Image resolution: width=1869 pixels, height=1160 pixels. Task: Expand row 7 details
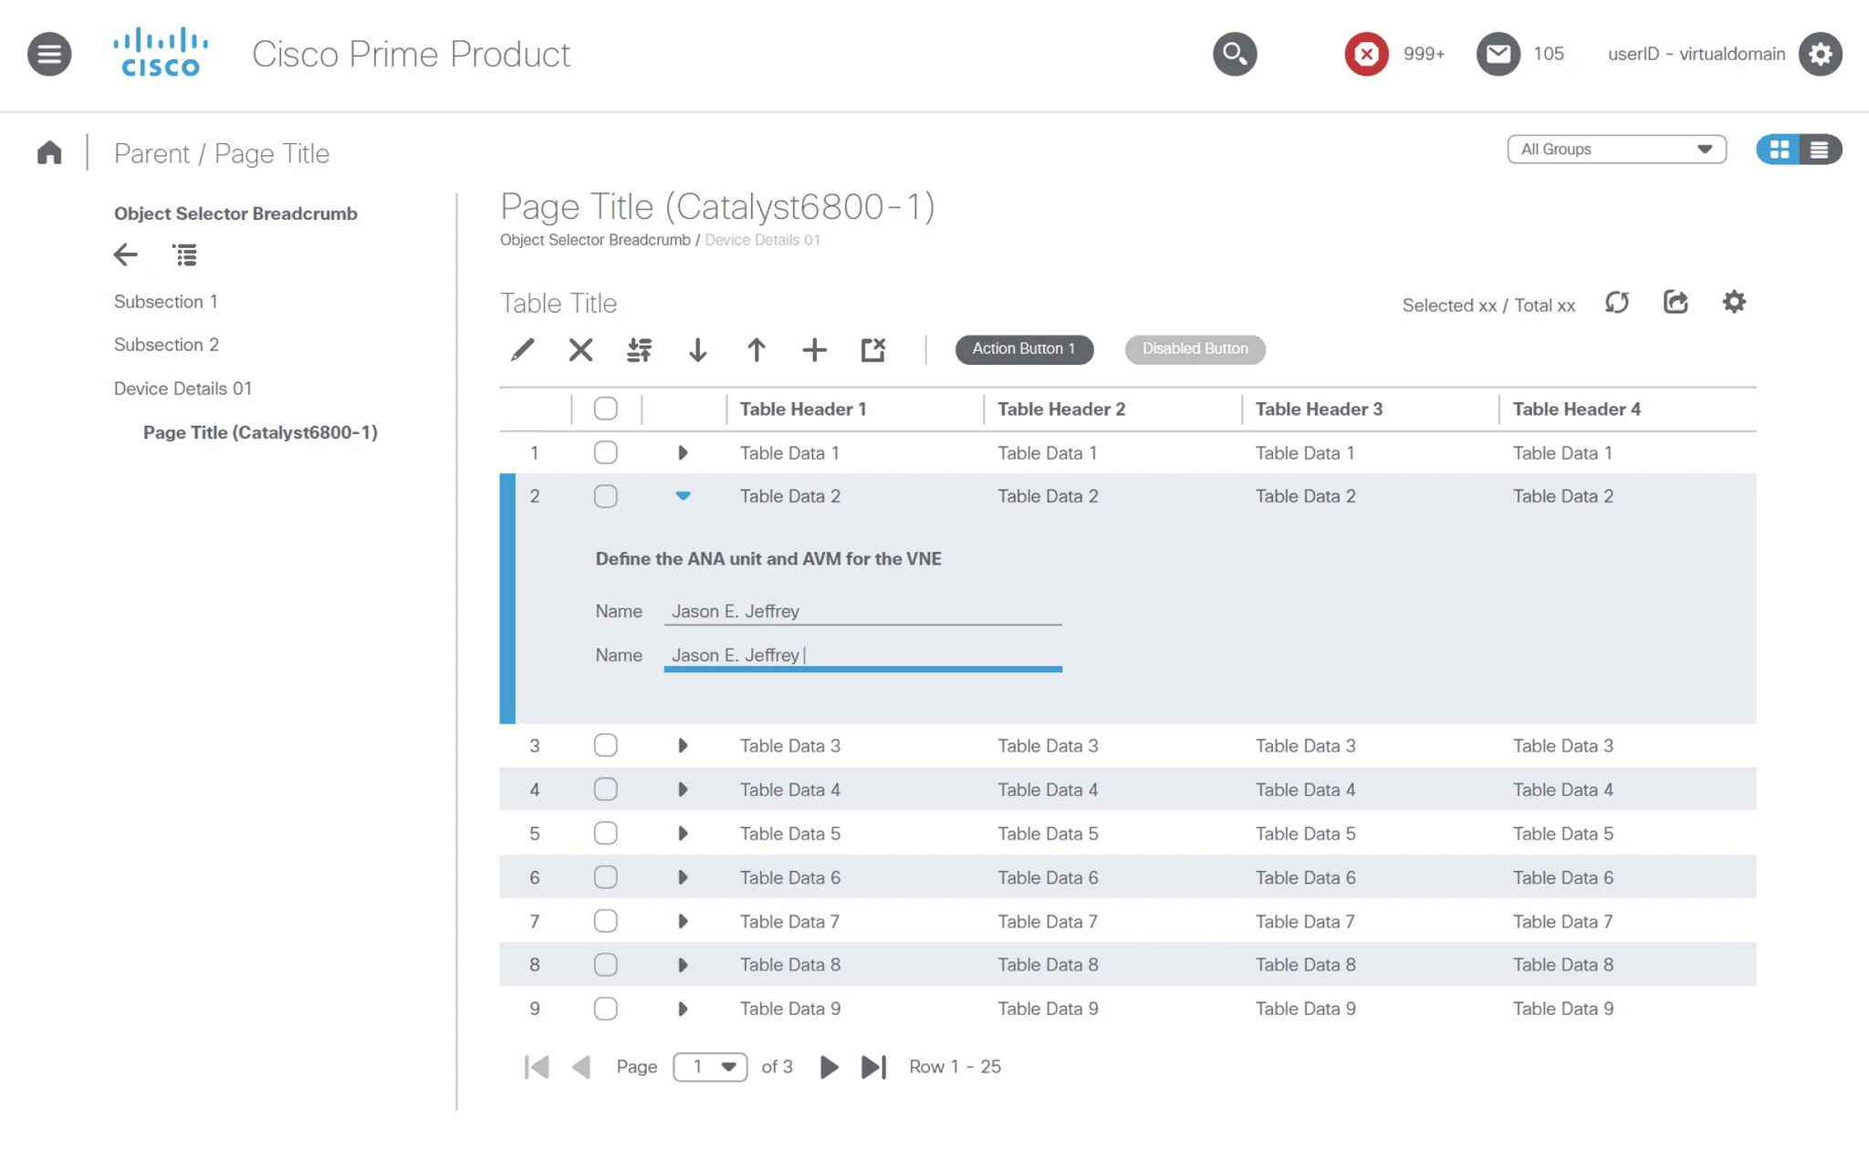[x=683, y=921]
